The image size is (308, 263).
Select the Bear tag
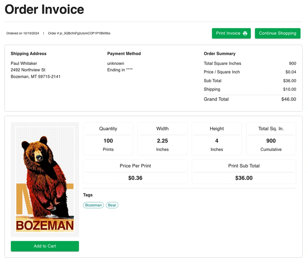tap(112, 205)
